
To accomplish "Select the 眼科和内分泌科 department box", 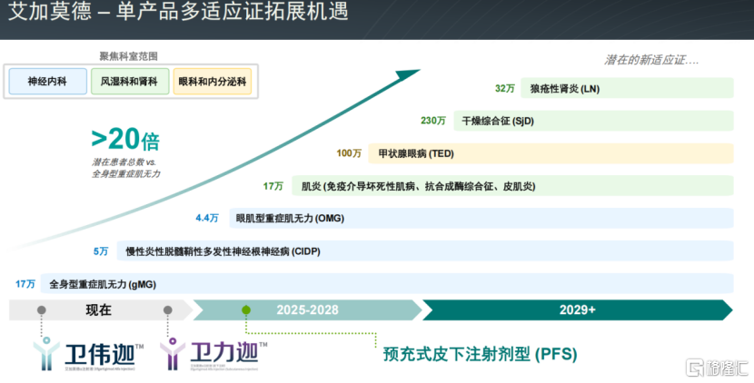I will point(212,81).
